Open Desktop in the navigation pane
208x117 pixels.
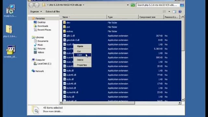pyautogui.click(x=41, y=22)
